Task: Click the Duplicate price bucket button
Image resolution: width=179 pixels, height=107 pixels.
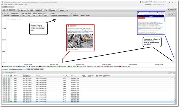Action: pyautogui.click(x=36, y=69)
